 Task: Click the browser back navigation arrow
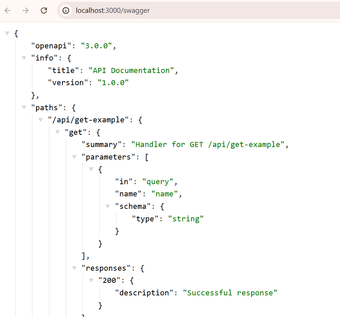point(7,10)
